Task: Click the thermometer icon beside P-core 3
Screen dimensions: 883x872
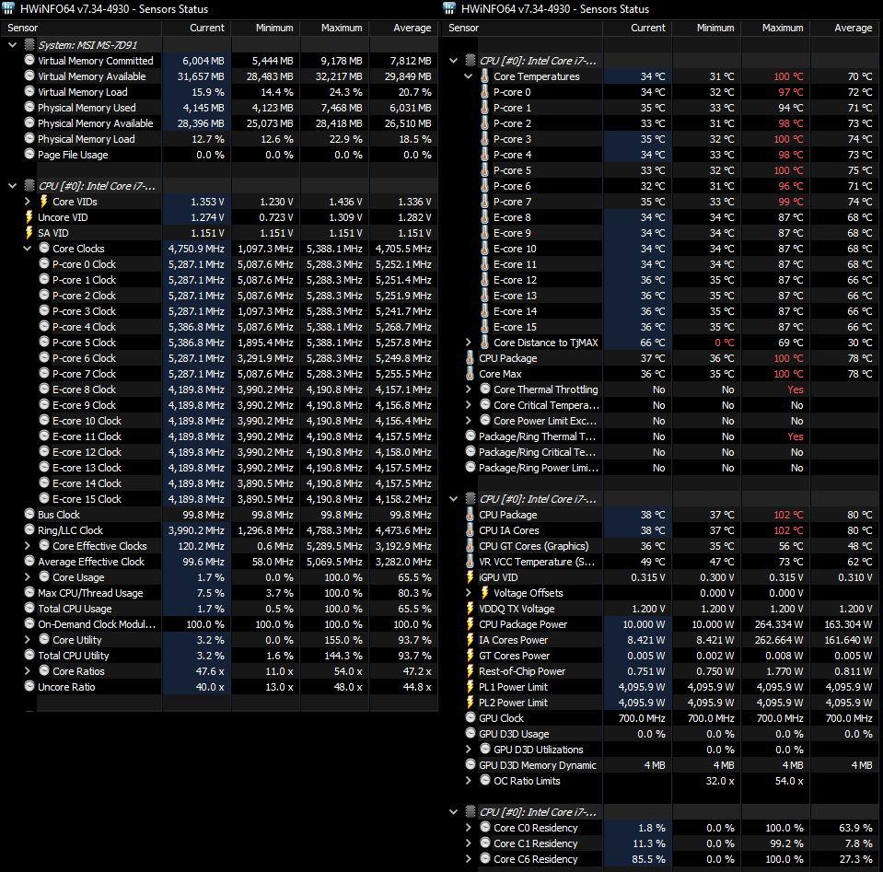Action: click(x=485, y=138)
